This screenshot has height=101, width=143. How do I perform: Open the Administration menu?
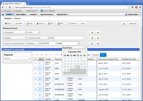[x=62, y=15]
